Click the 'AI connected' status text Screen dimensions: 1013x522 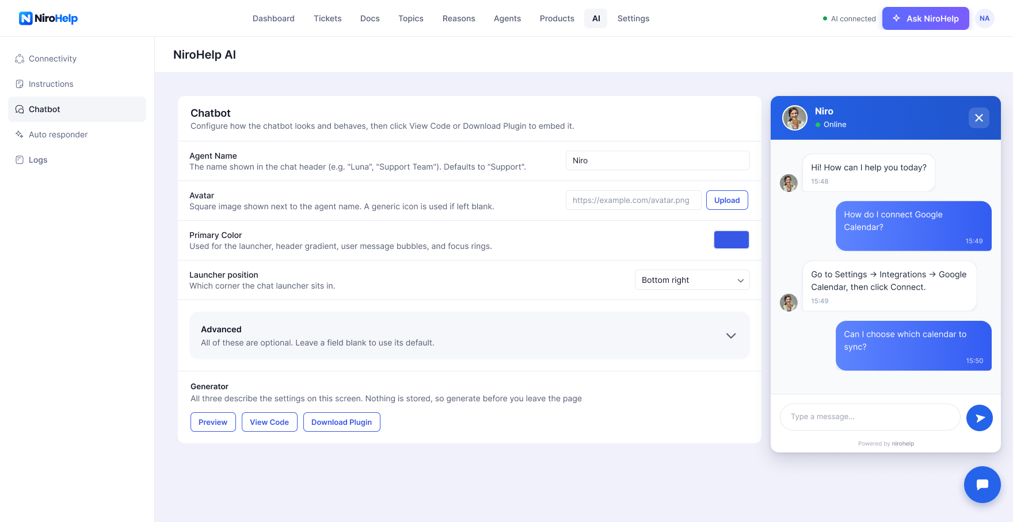pos(854,19)
